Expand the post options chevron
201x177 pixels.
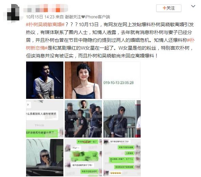(193, 6)
